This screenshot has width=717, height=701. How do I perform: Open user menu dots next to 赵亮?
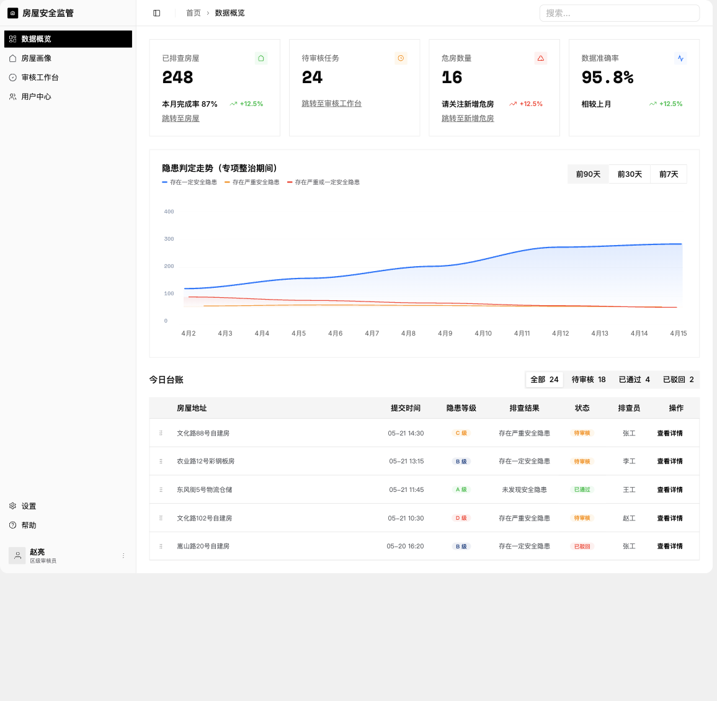123,556
